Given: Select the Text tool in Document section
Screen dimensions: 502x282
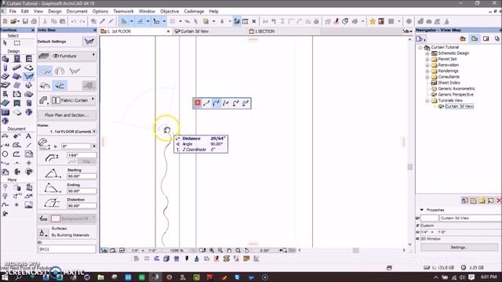Looking at the screenshot, I should pyautogui.click(x=29, y=136).
